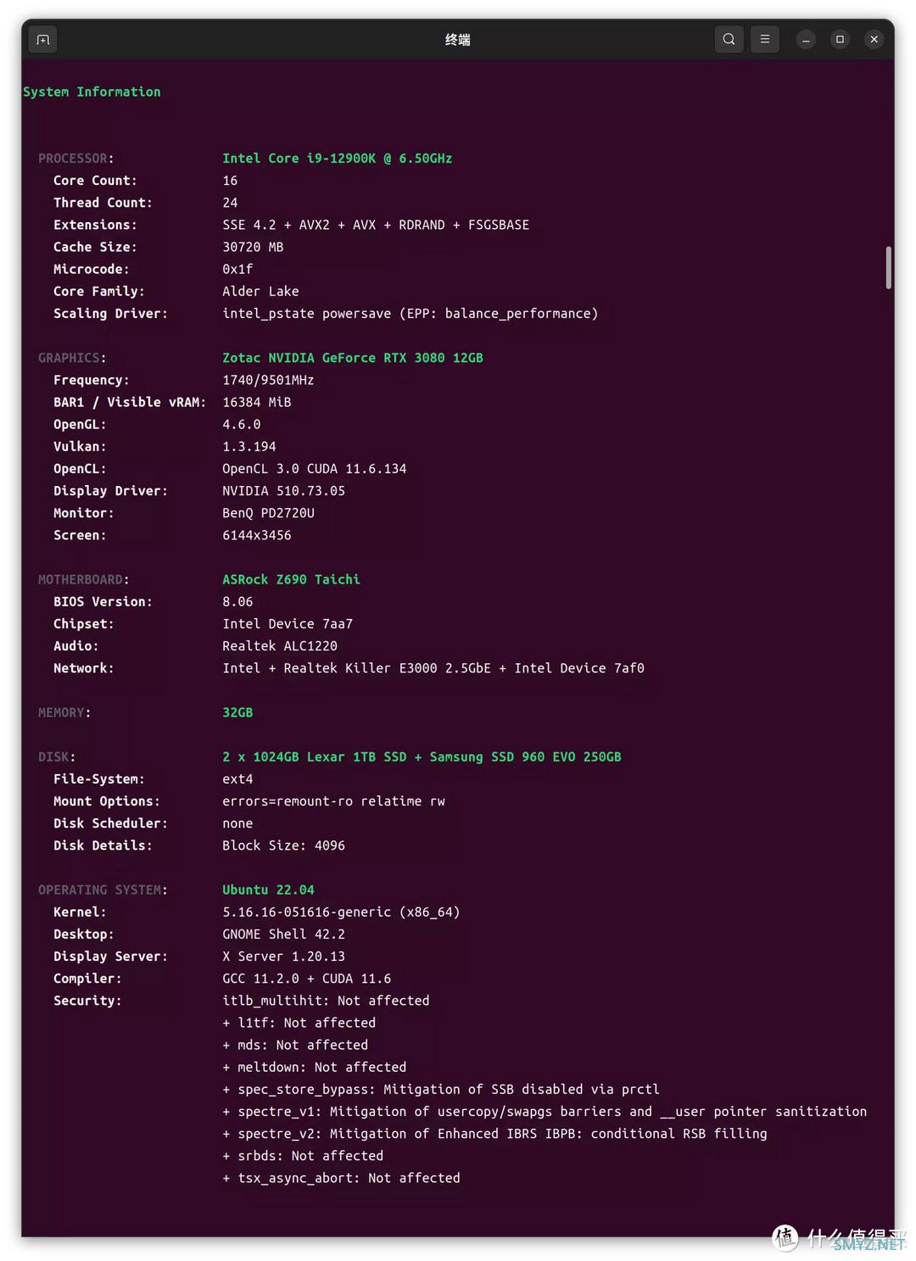916x1261 pixels.
Task: Select the "Intel Core i9-12900K @ 6.50GHz" text
Action: [337, 159]
